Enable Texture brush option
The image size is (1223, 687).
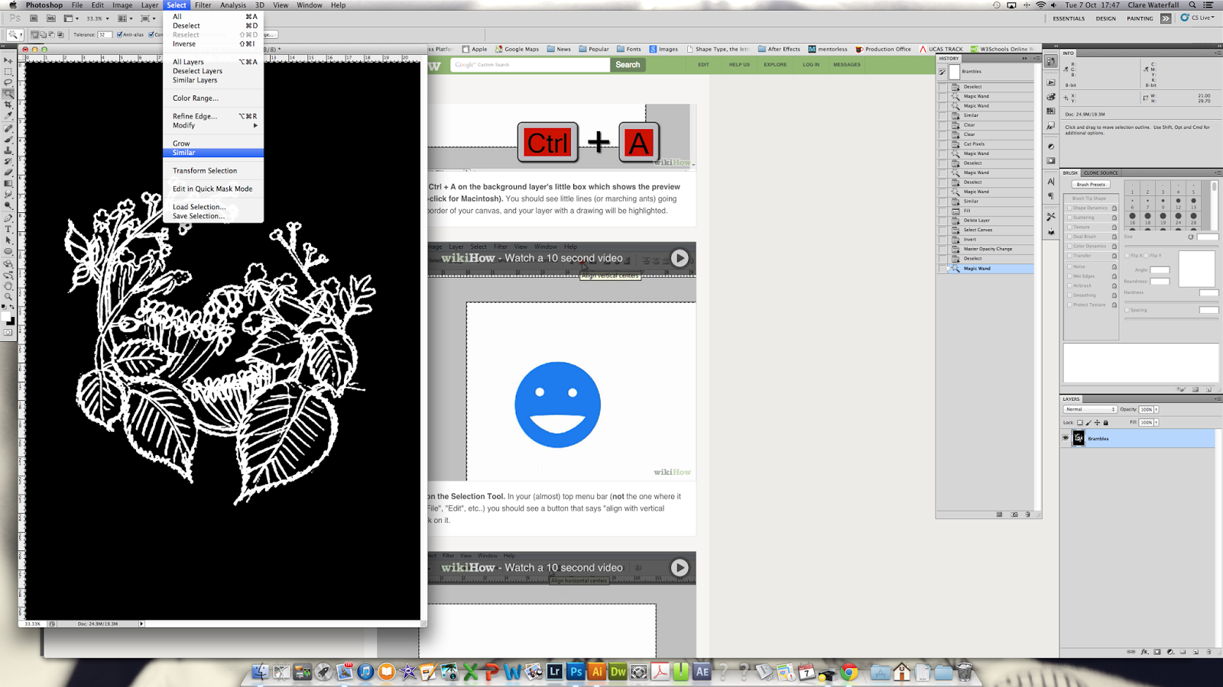click(1069, 227)
